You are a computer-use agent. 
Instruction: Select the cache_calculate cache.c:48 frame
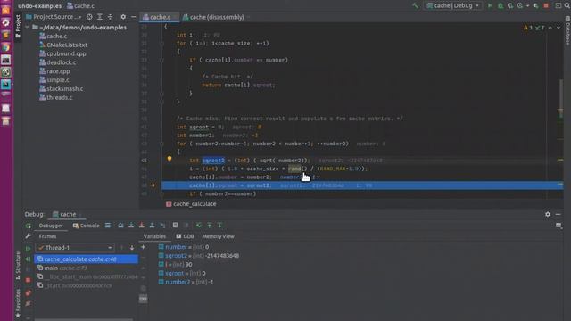(87, 259)
